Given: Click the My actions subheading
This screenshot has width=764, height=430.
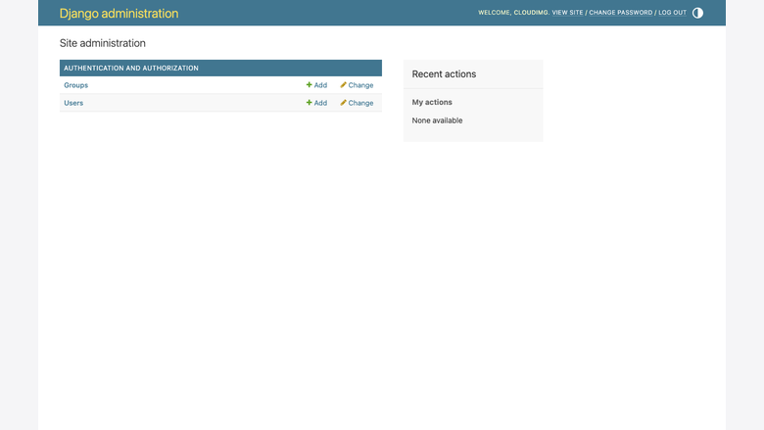Looking at the screenshot, I should 432,102.
